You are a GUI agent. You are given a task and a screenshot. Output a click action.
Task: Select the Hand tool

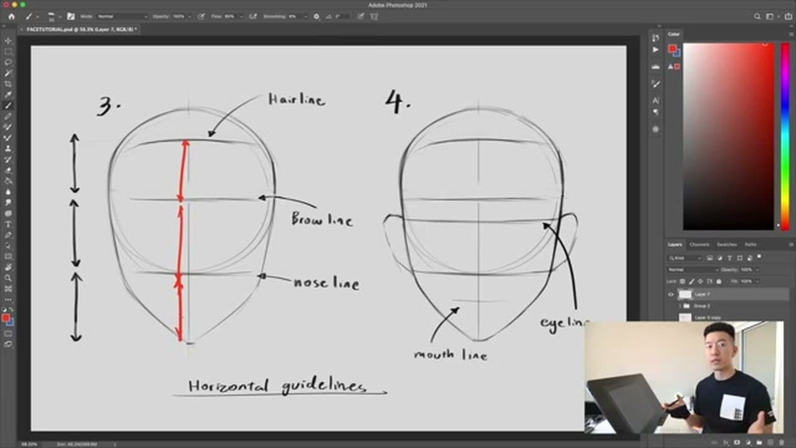pyautogui.click(x=8, y=266)
